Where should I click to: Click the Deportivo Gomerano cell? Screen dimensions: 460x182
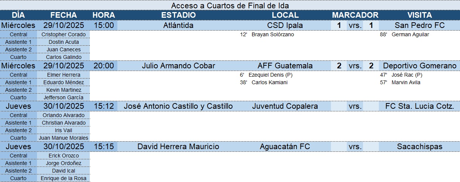click(x=419, y=66)
